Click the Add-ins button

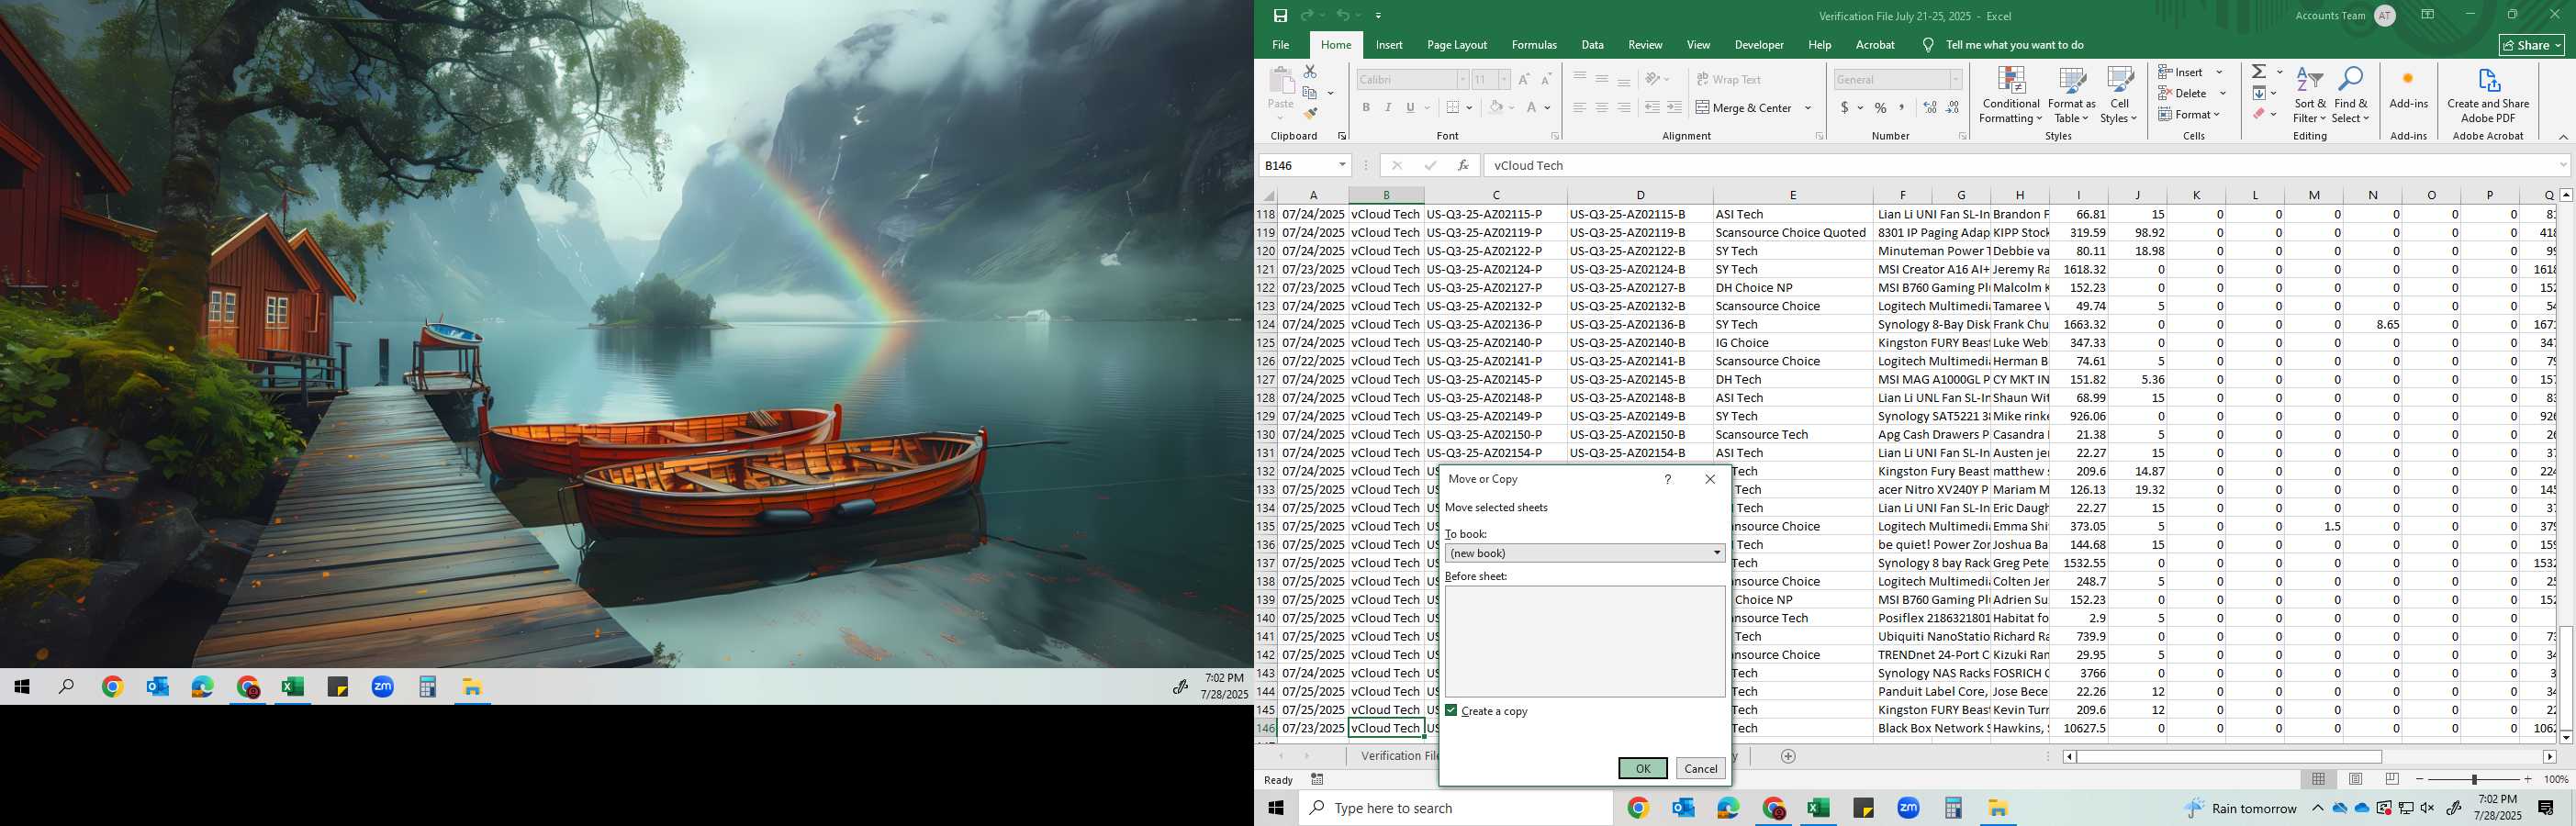pyautogui.click(x=2409, y=90)
